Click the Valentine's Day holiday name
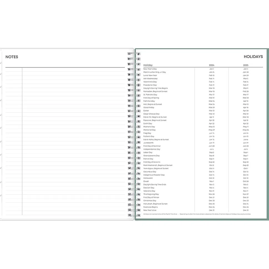 coord(150,82)
